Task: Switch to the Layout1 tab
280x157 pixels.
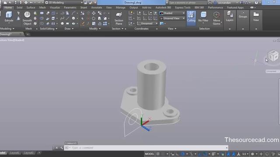Action: tap(14, 153)
